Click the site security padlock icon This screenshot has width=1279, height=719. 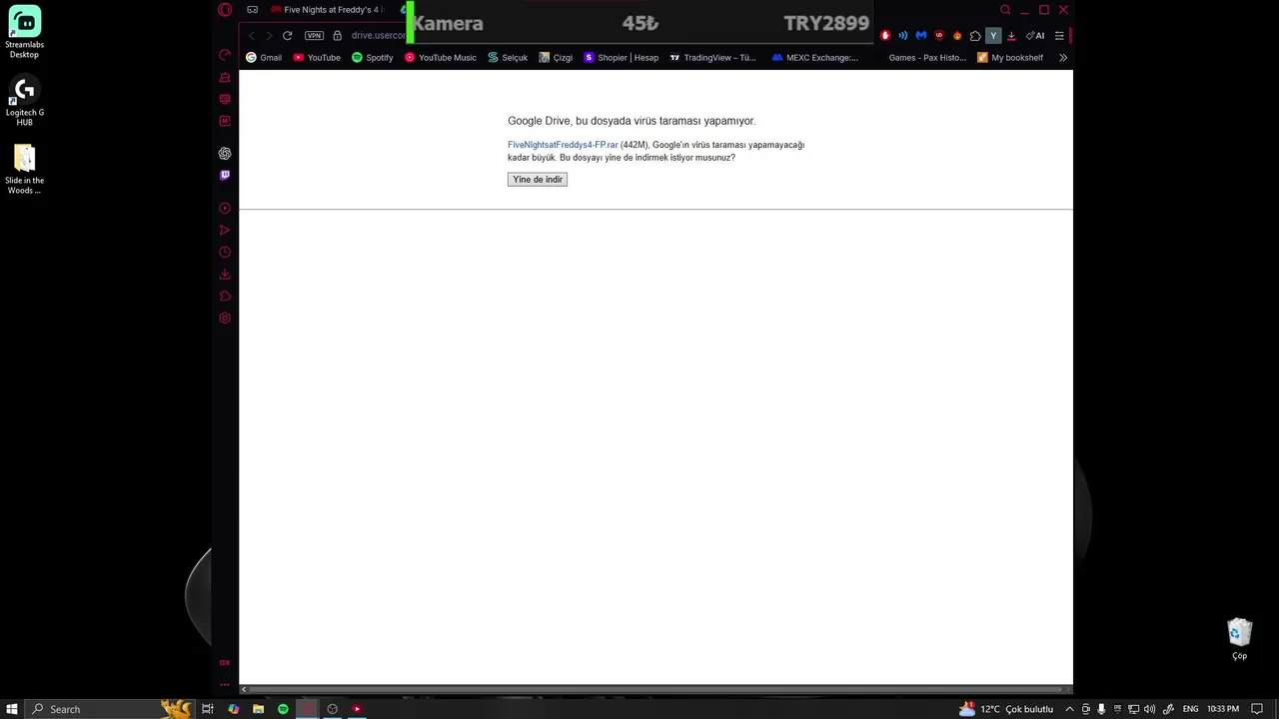[x=337, y=36]
